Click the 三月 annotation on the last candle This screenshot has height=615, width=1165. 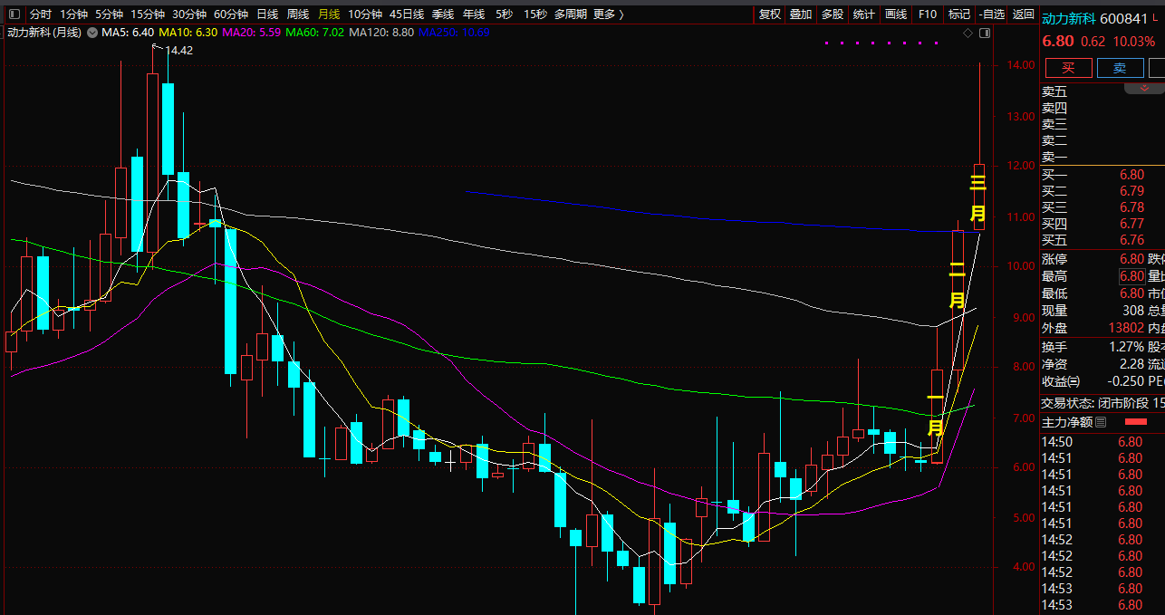tap(977, 197)
